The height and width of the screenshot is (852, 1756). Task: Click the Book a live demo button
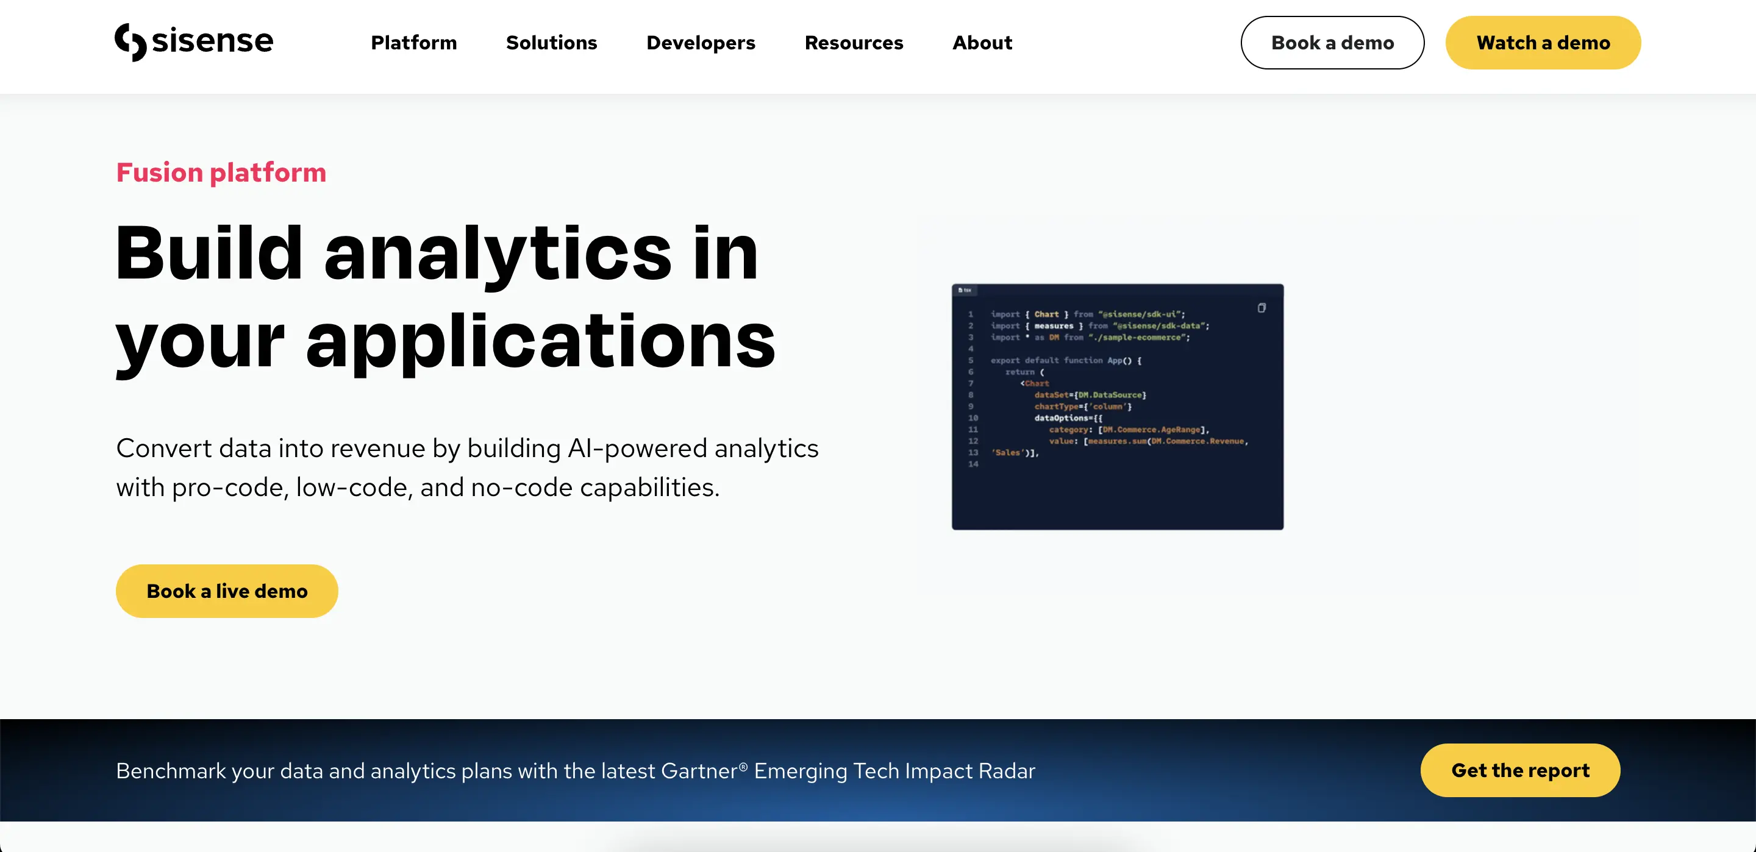coord(227,591)
